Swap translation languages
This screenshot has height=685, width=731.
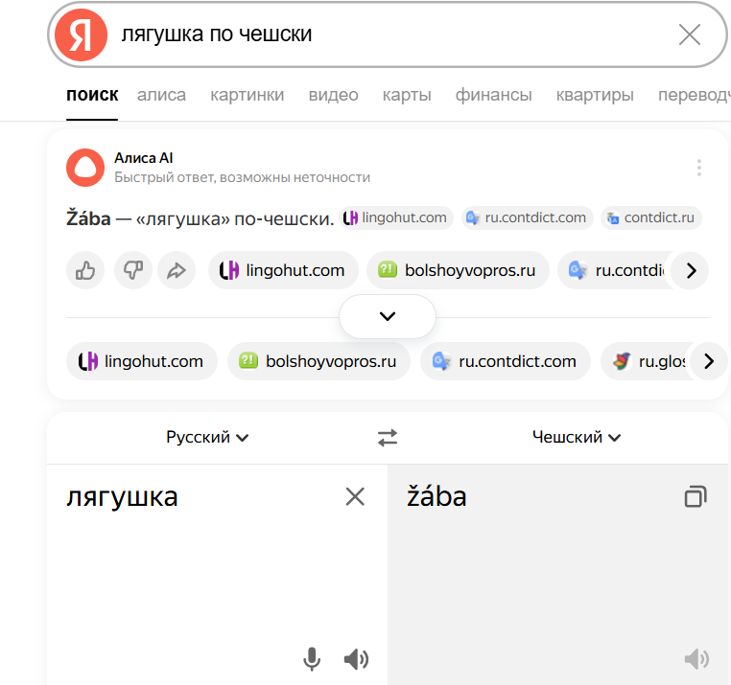[388, 438]
